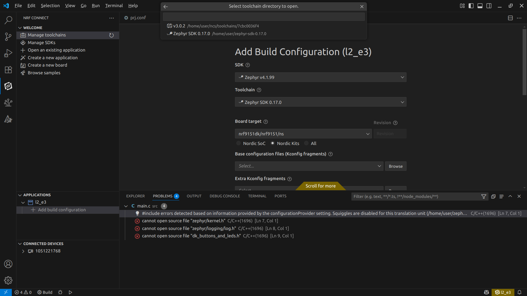The image size is (527, 296).
Task: Open SDK dropdown Zephyr v4.1.99
Action: pos(321,77)
